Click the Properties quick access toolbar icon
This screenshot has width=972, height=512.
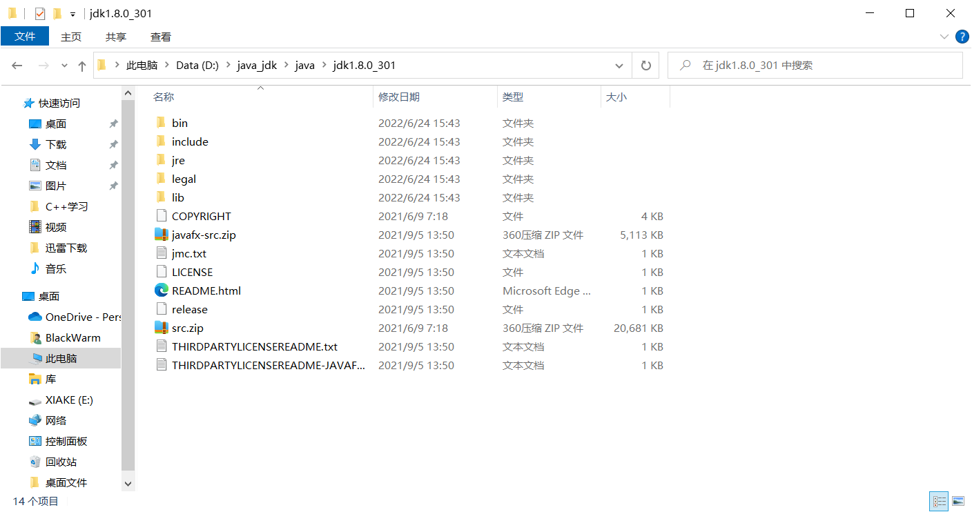tap(40, 13)
